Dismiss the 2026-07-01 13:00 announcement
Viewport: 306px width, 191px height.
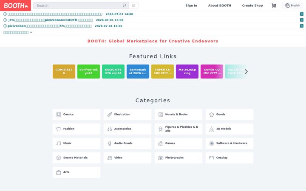click(302, 20)
